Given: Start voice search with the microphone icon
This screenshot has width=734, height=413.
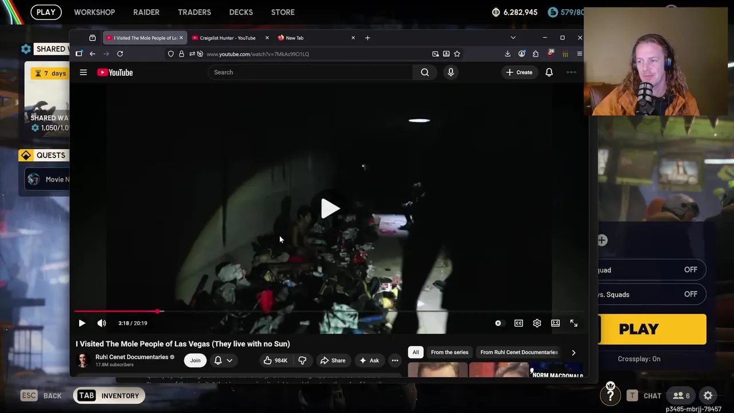Looking at the screenshot, I should tap(451, 72).
